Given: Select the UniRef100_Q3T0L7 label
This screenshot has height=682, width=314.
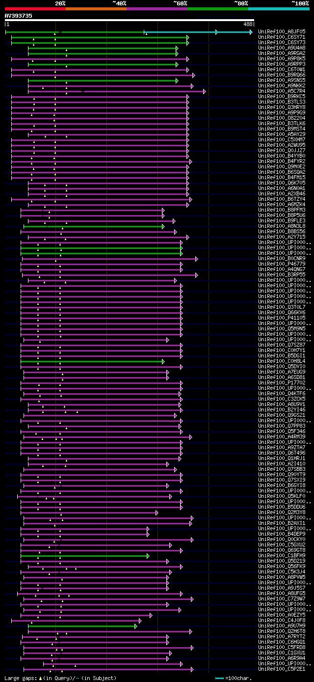Looking at the screenshot, I should (x=282, y=307).
